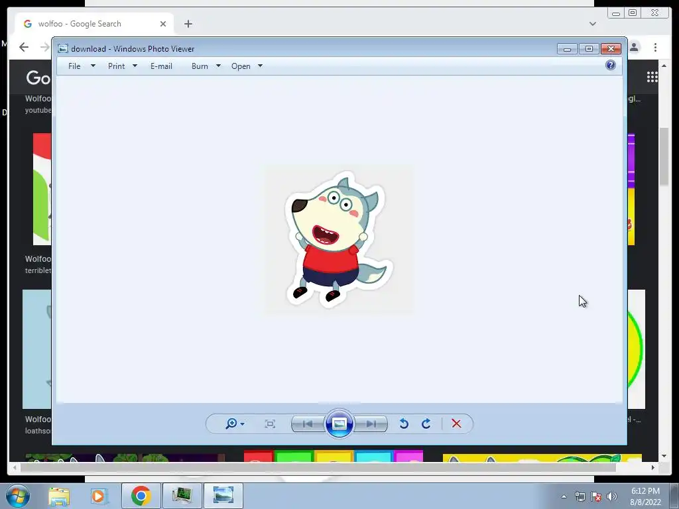Image resolution: width=679 pixels, height=509 pixels.
Task: Click the Photo Viewer taskbar icon
Action: [x=223, y=496]
